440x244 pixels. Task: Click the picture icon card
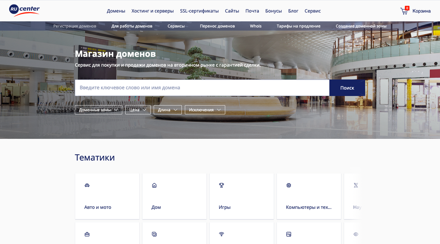click(289, 234)
